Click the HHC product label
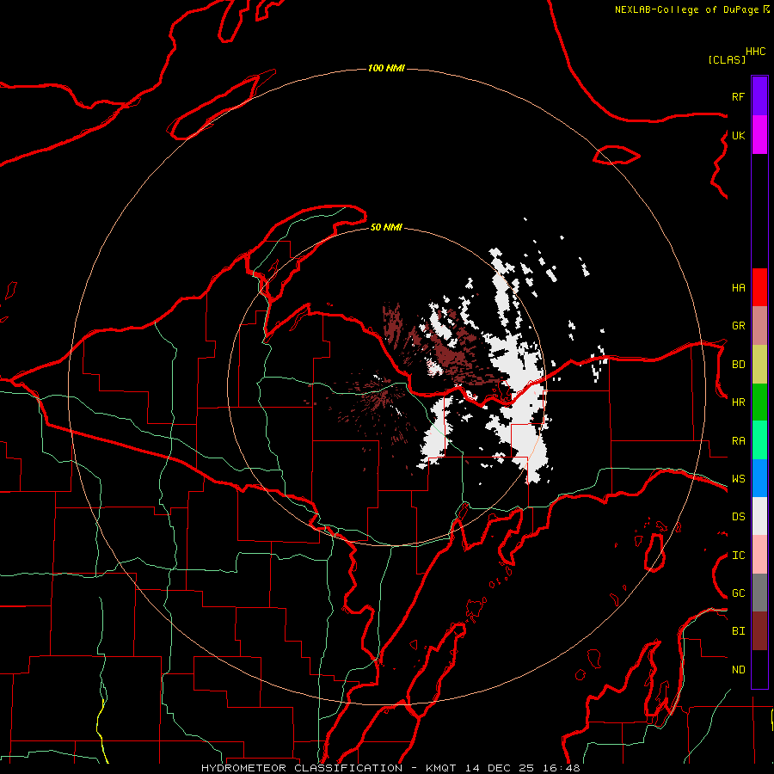Viewport: 774px width, 774px height. point(755,52)
